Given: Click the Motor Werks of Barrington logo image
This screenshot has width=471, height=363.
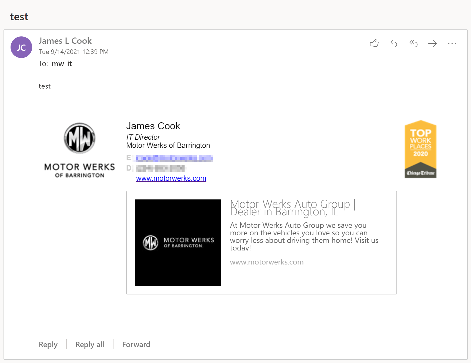Looking at the screenshot, I should (80, 150).
